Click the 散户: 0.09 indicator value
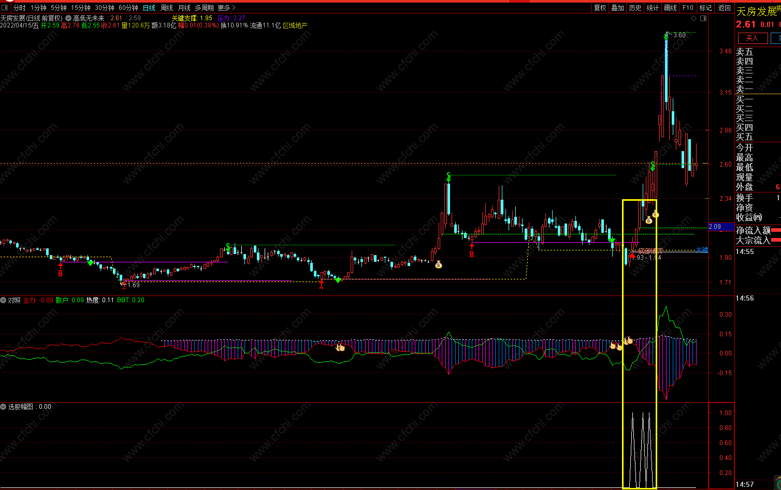The height and width of the screenshot is (490, 781). point(70,300)
